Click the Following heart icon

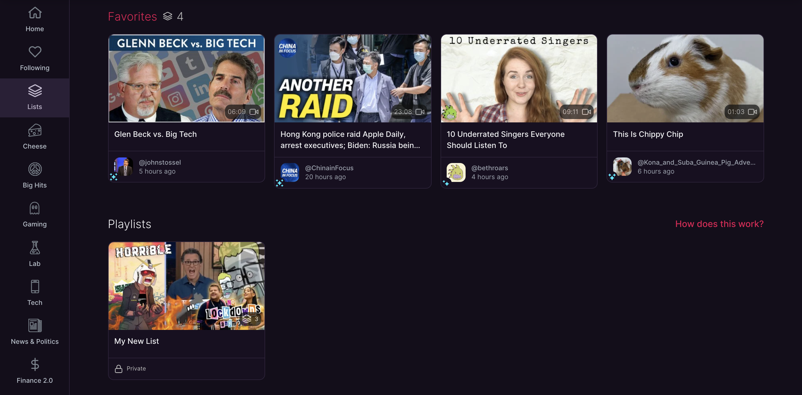point(35,52)
